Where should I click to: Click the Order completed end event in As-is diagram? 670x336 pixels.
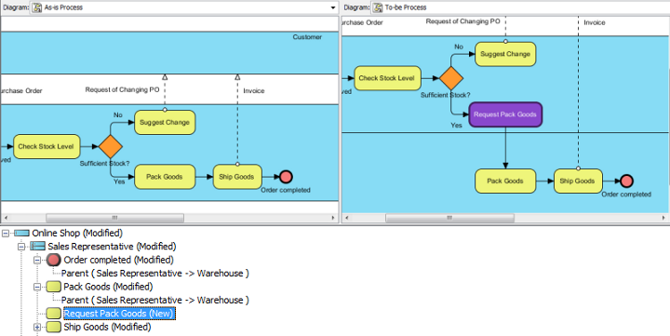286,177
